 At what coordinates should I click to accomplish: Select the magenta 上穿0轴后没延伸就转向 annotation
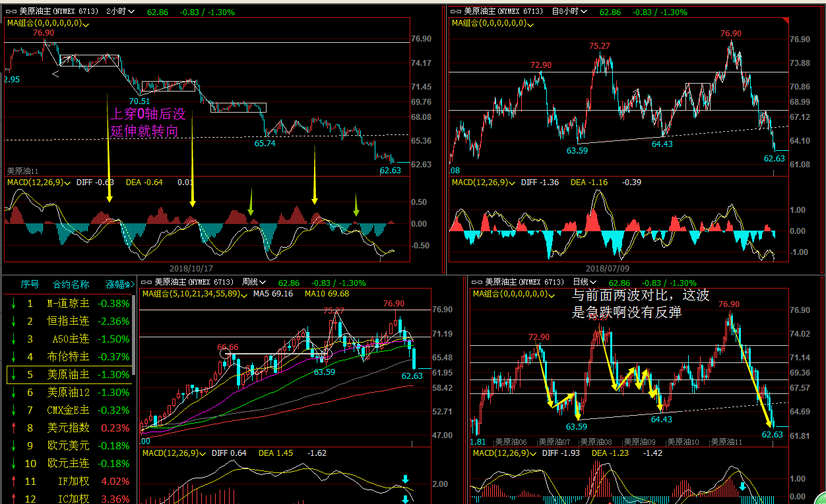click(x=148, y=123)
